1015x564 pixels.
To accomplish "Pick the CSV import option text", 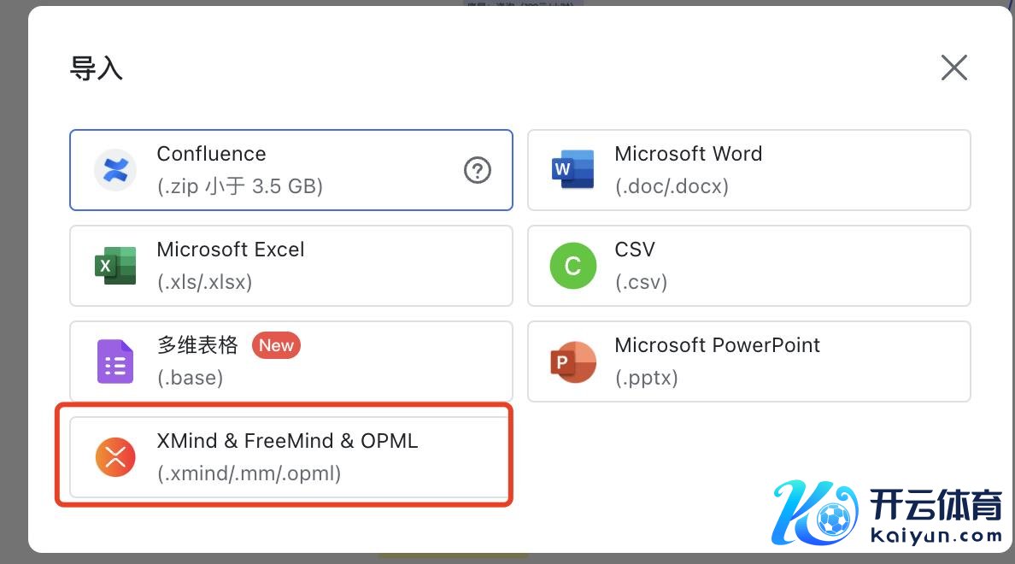I will (x=635, y=250).
